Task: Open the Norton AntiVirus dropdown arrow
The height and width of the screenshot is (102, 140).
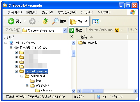Action: coord(122,30)
